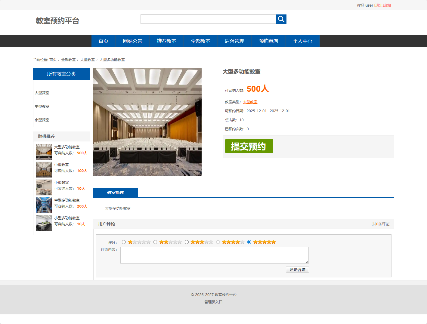This screenshot has width=427, height=324.
Task: Click the large multifunctional classroom main photo
Action: pyautogui.click(x=147, y=122)
